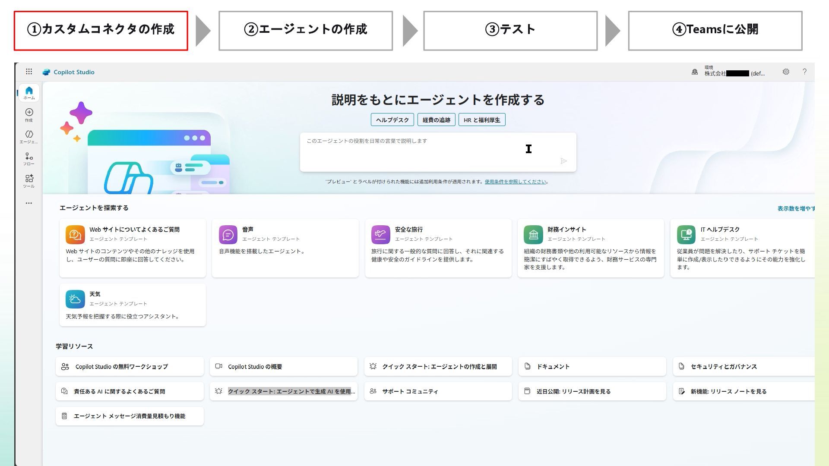Click the icon beside セキュリティとガバナンス

(x=681, y=366)
